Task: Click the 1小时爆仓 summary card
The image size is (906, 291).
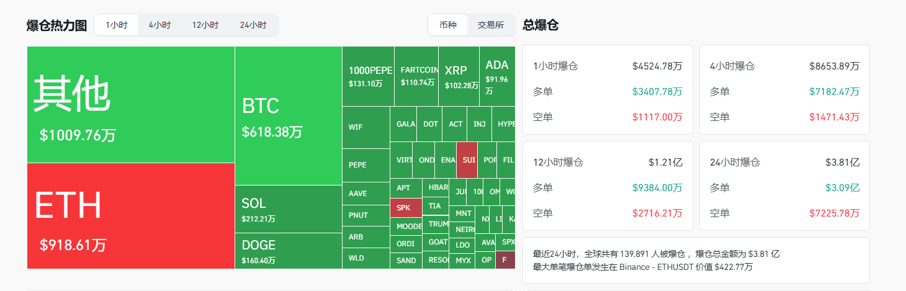Action: [608, 90]
